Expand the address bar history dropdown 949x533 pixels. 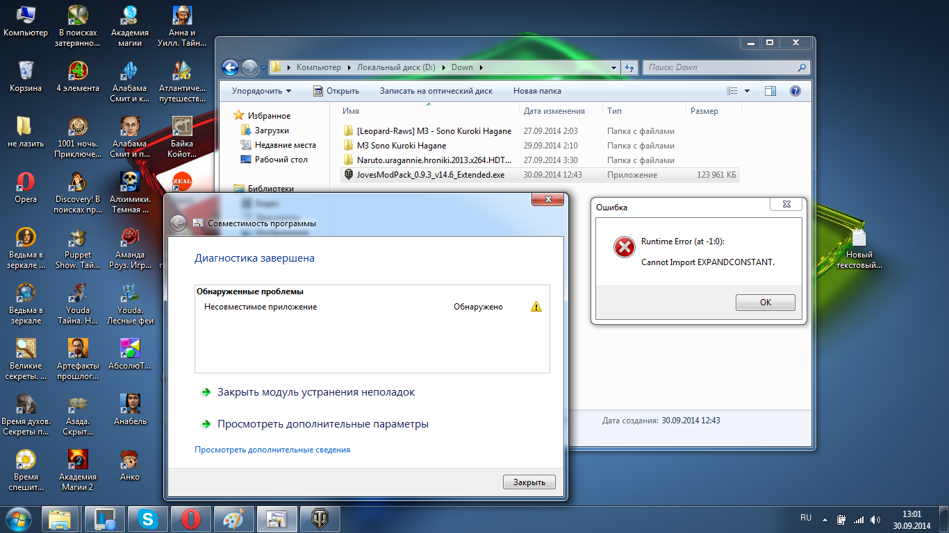click(x=613, y=67)
